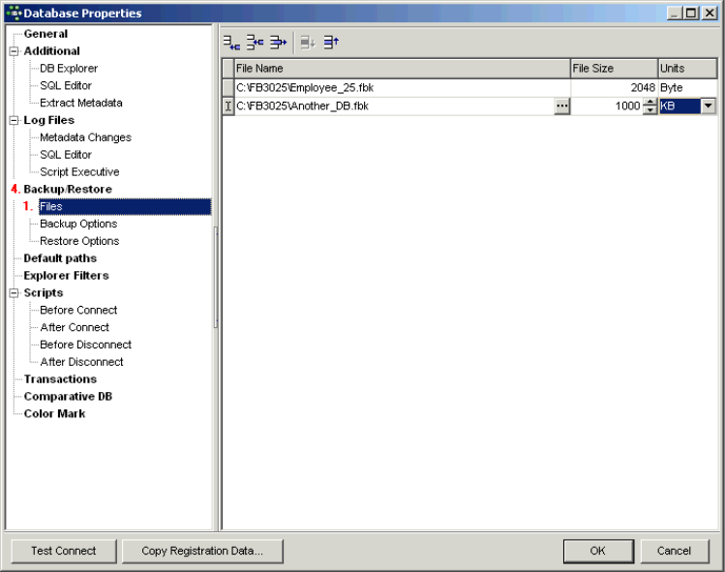Click the Database Properties title bar icon
The image size is (725, 572).
[13, 13]
